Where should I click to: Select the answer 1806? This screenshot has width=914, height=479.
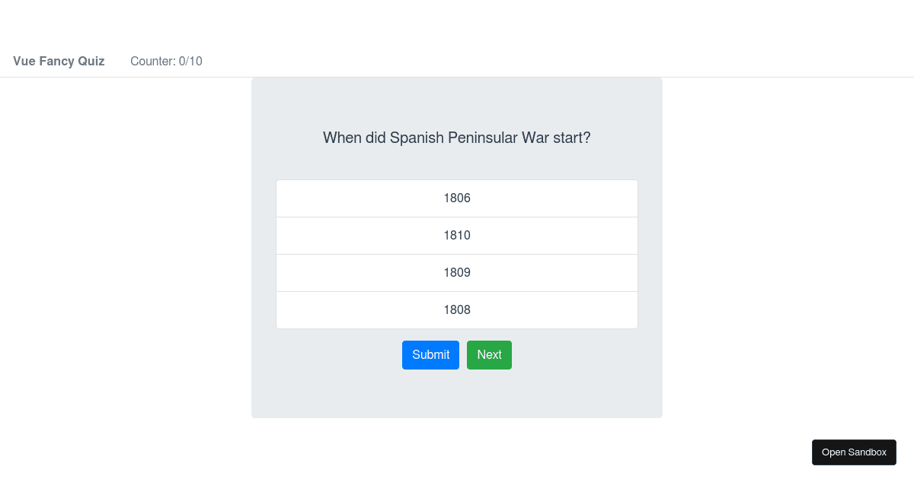click(x=457, y=198)
